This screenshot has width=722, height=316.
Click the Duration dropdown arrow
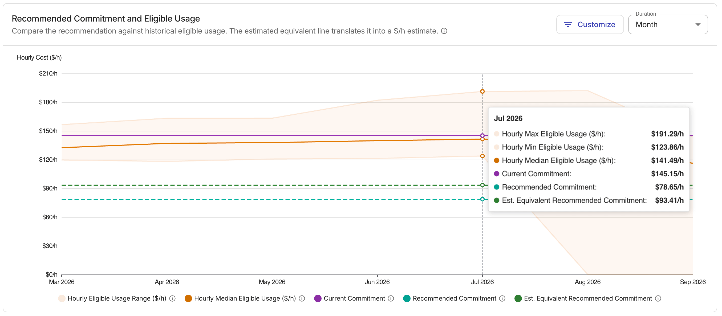(x=698, y=25)
